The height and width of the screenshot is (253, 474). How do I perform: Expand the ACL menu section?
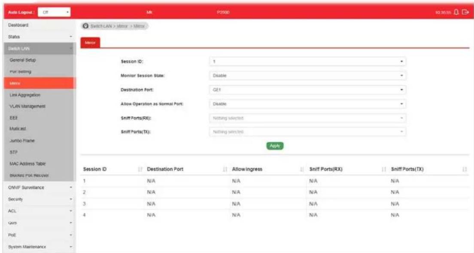point(39,211)
